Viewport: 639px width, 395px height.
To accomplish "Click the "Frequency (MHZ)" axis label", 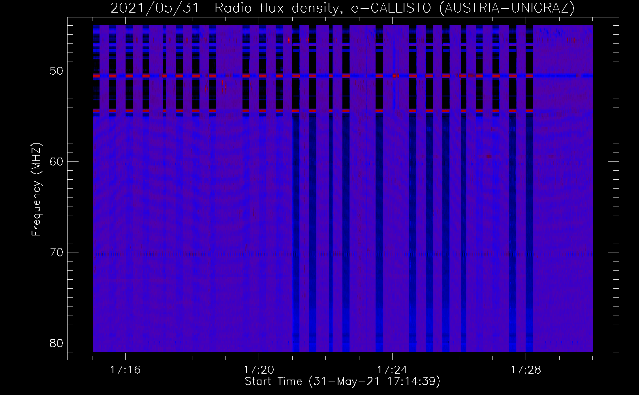I will click(36, 190).
